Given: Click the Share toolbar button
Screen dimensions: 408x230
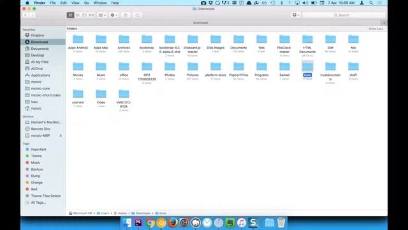Looking at the screenshot, I should [126, 15].
